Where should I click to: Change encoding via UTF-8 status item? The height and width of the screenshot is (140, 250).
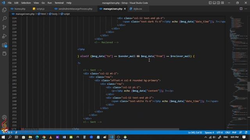[220, 133]
